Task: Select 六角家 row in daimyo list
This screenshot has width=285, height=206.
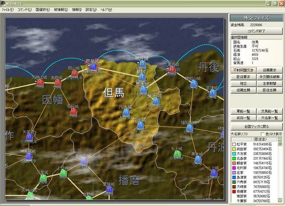Action: point(254,182)
